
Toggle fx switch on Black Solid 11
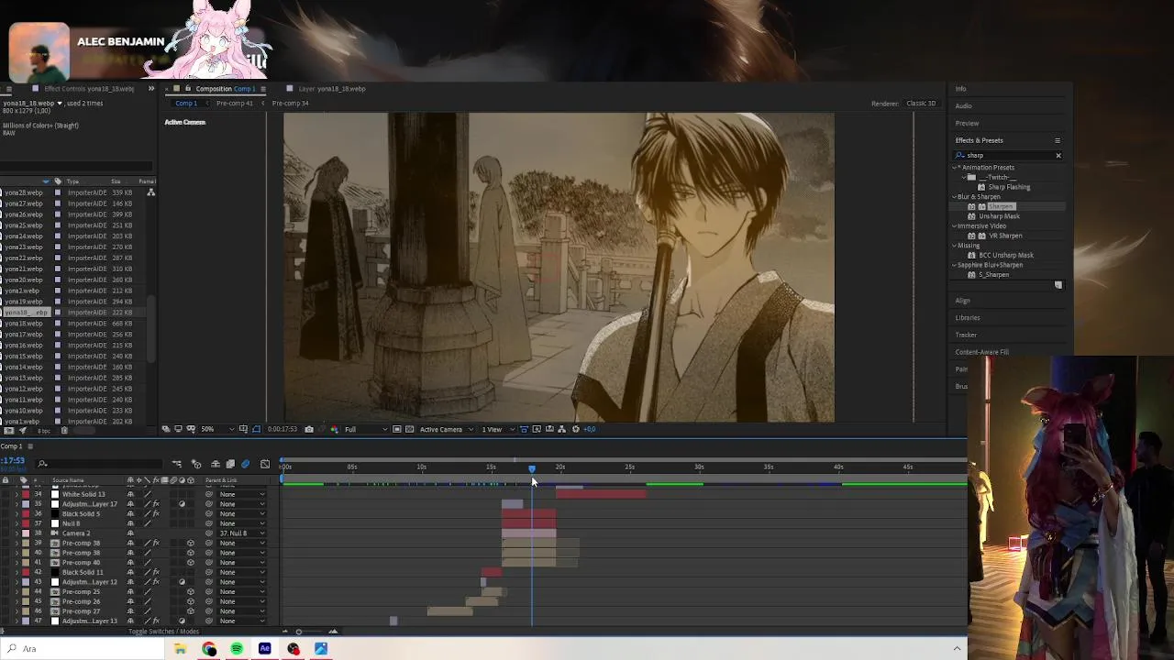[156, 572]
